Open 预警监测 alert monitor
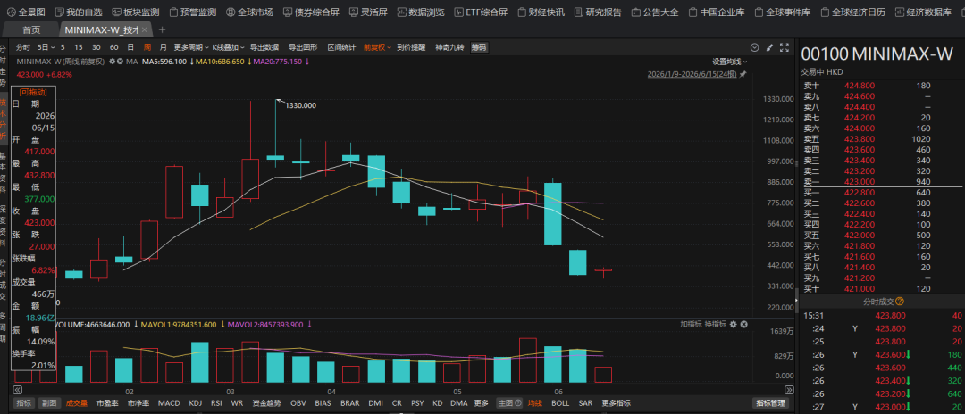Viewport: 965px width, 414px height. [193, 12]
